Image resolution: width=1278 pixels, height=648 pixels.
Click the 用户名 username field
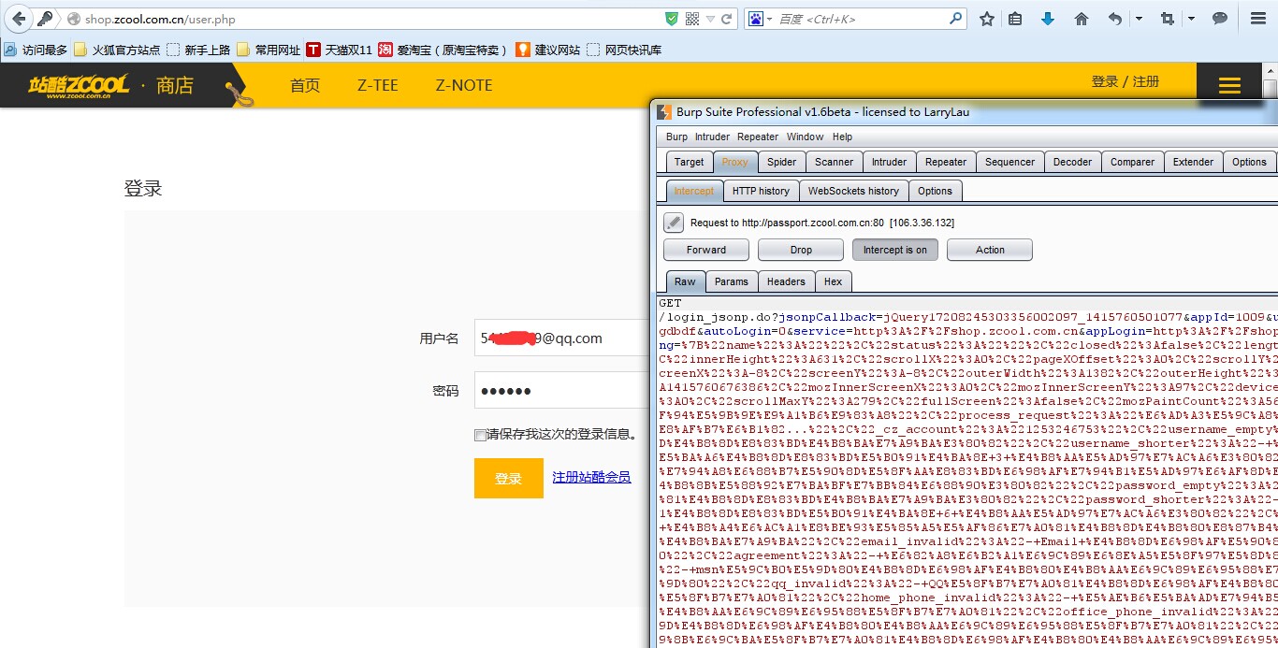pyautogui.click(x=561, y=338)
